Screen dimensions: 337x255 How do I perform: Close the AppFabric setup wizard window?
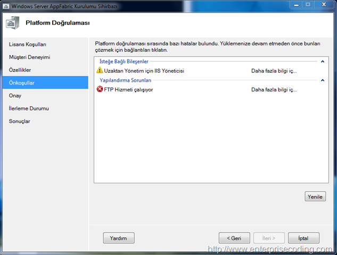tap(324, 4)
